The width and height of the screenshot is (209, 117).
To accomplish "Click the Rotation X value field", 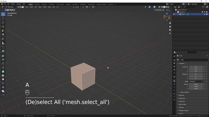I will (196, 74).
